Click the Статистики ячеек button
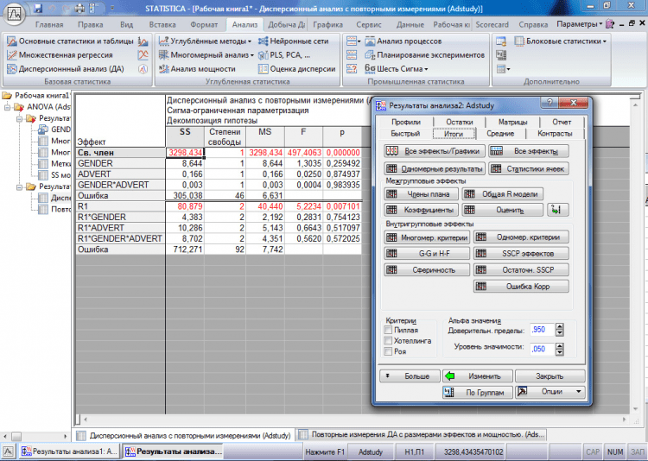 pos(529,168)
